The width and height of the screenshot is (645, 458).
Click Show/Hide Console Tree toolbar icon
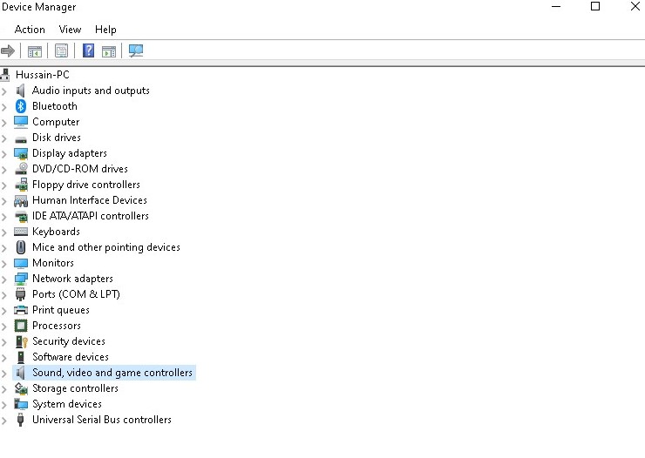pyautogui.click(x=35, y=51)
